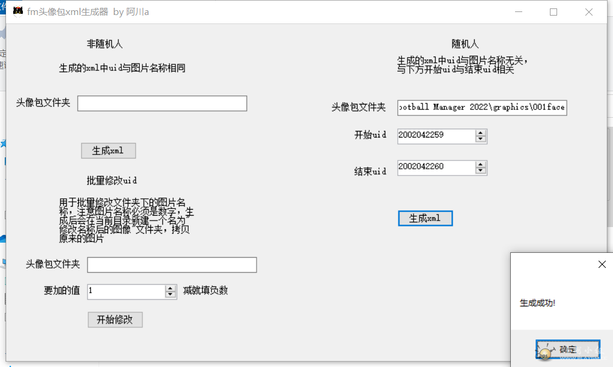Screen dimensions: 613x367
Task: Decrease 开始uid with down arrow
Action: pyautogui.click(x=480, y=140)
